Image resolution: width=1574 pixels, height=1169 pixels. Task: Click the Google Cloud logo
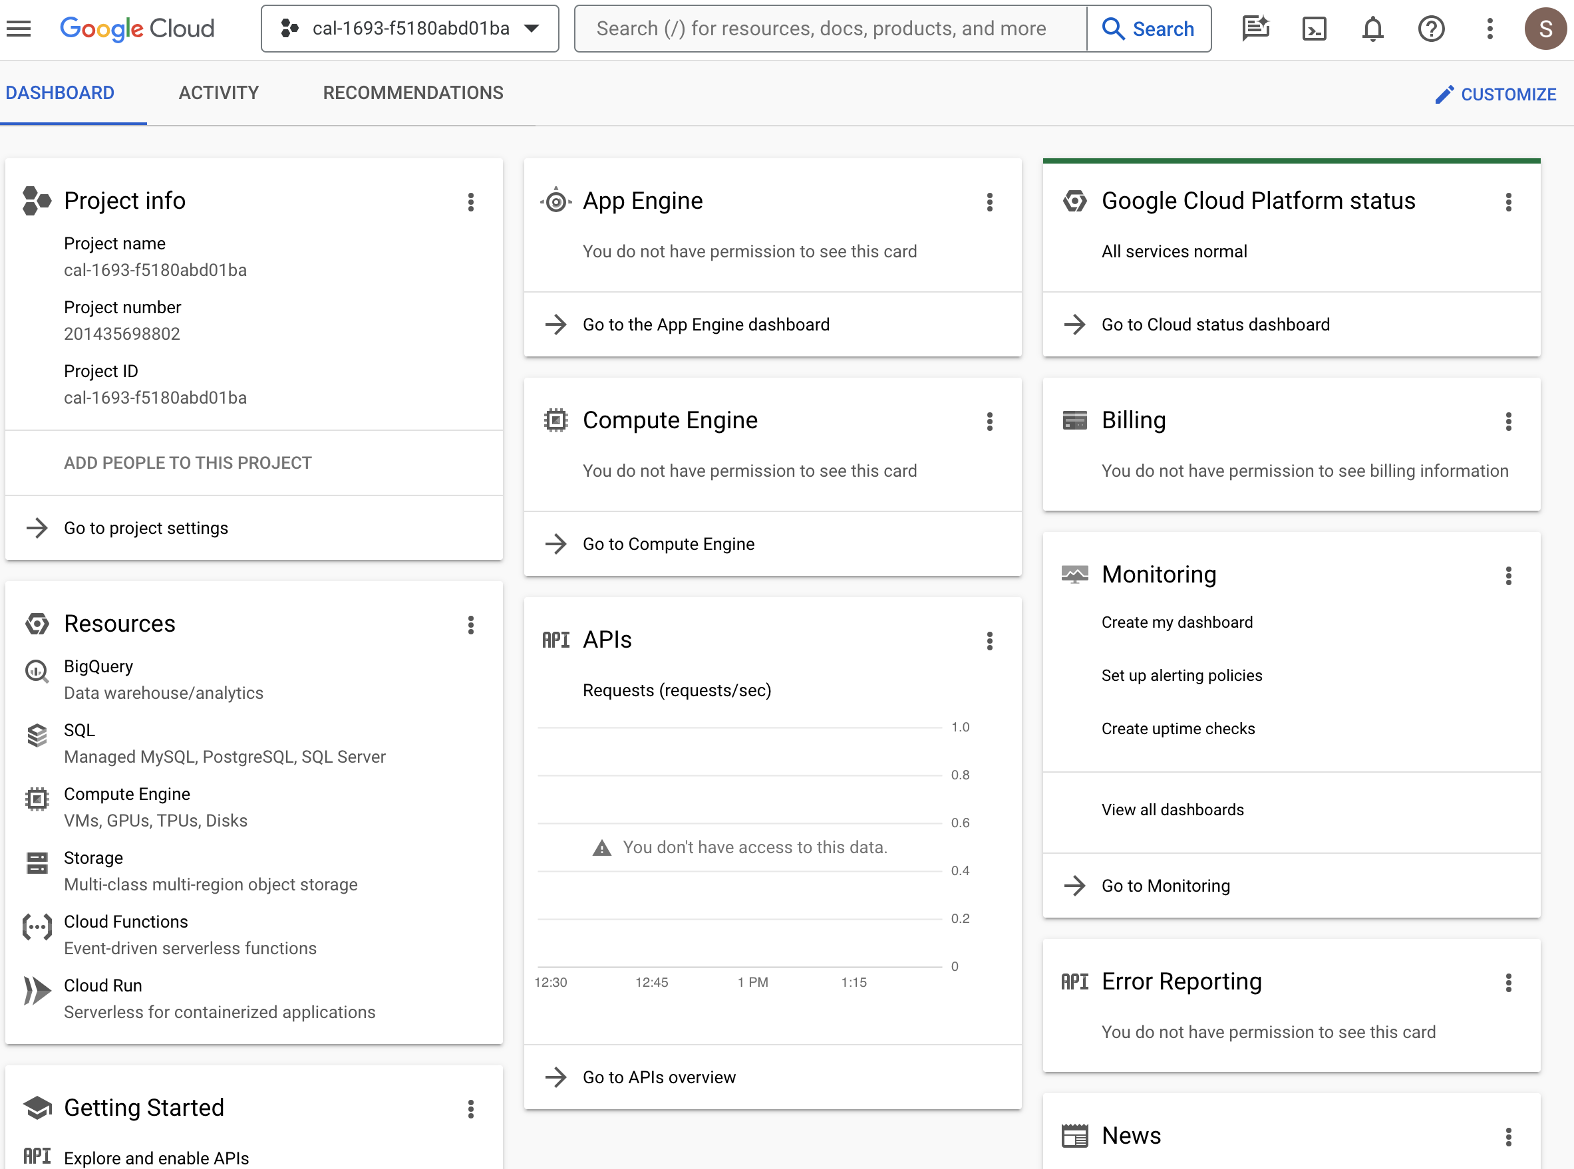tap(137, 29)
